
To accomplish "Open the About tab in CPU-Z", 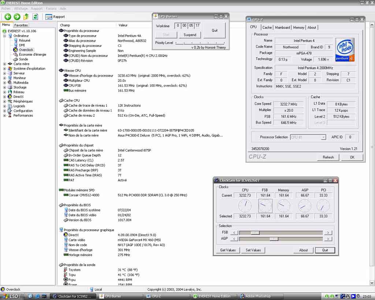I will coord(312,27).
